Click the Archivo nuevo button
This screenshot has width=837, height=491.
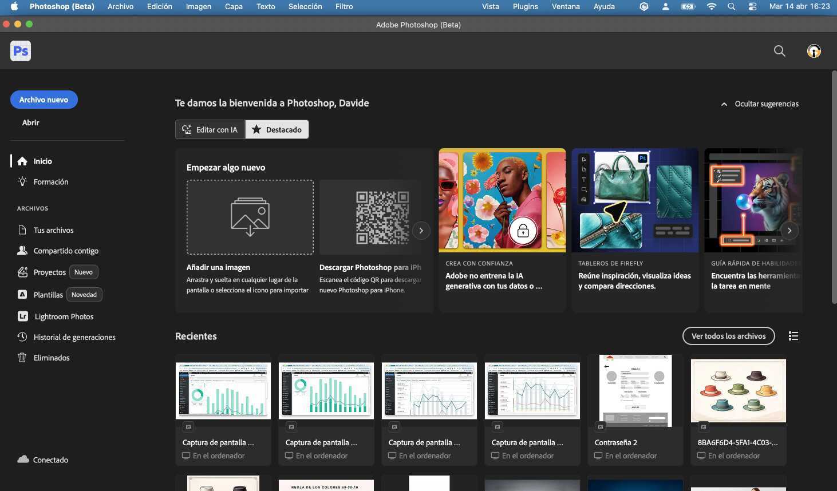point(44,100)
